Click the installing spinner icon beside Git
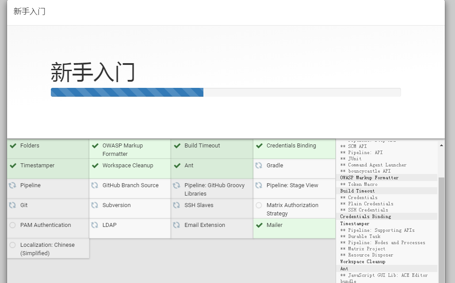455x283 pixels. [x=12, y=205]
